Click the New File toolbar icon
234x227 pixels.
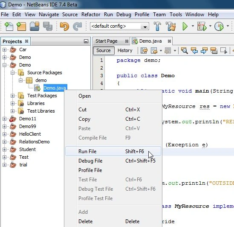(9, 26)
